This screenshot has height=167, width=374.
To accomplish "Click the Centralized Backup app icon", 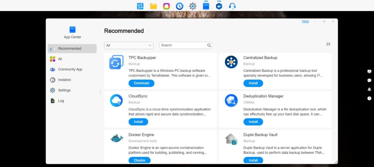I will [x=231, y=62].
